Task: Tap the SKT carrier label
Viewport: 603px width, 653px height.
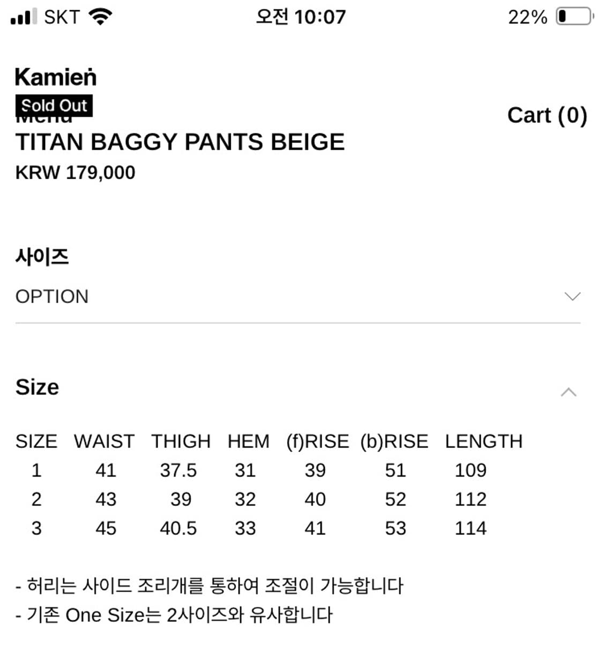Action: pos(62,17)
